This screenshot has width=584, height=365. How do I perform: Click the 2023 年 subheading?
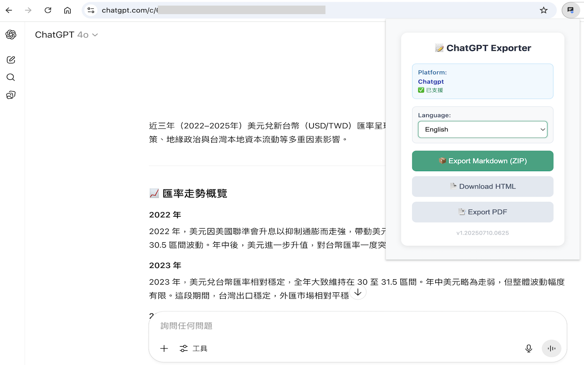coord(165,265)
